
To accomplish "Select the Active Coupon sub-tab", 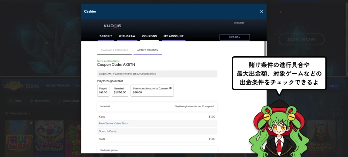I will tap(147, 50).
